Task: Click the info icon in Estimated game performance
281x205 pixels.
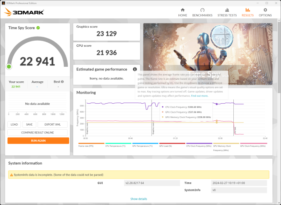Action: (135, 69)
